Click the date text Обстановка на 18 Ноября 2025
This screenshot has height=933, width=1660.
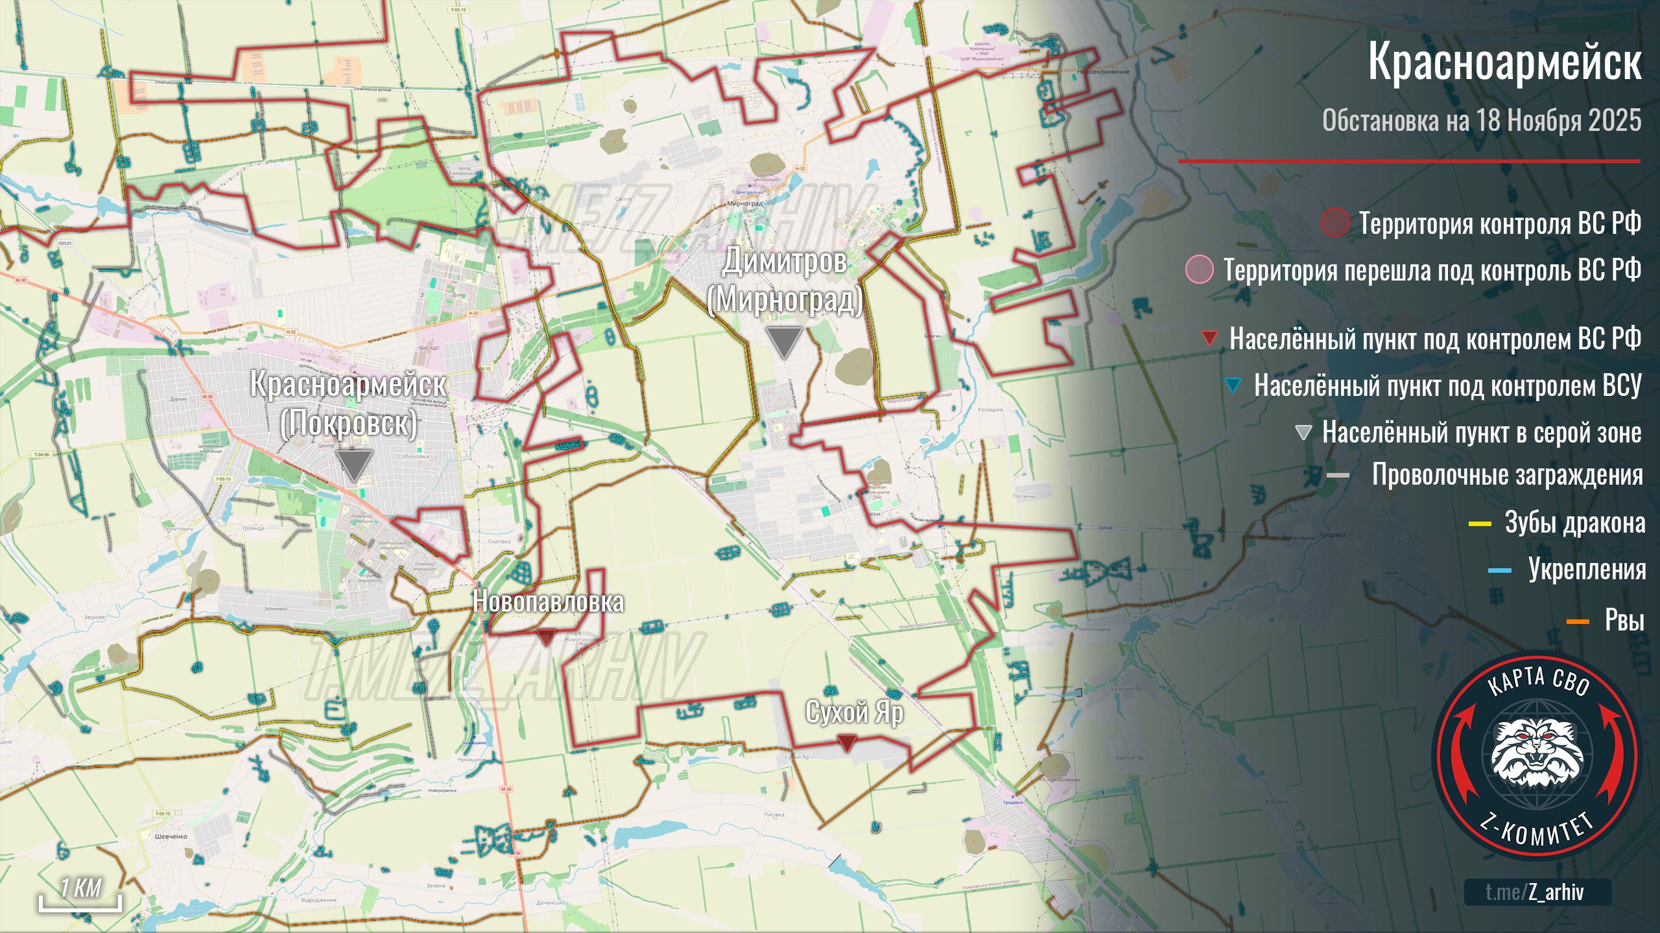click(x=1482, y=121)
